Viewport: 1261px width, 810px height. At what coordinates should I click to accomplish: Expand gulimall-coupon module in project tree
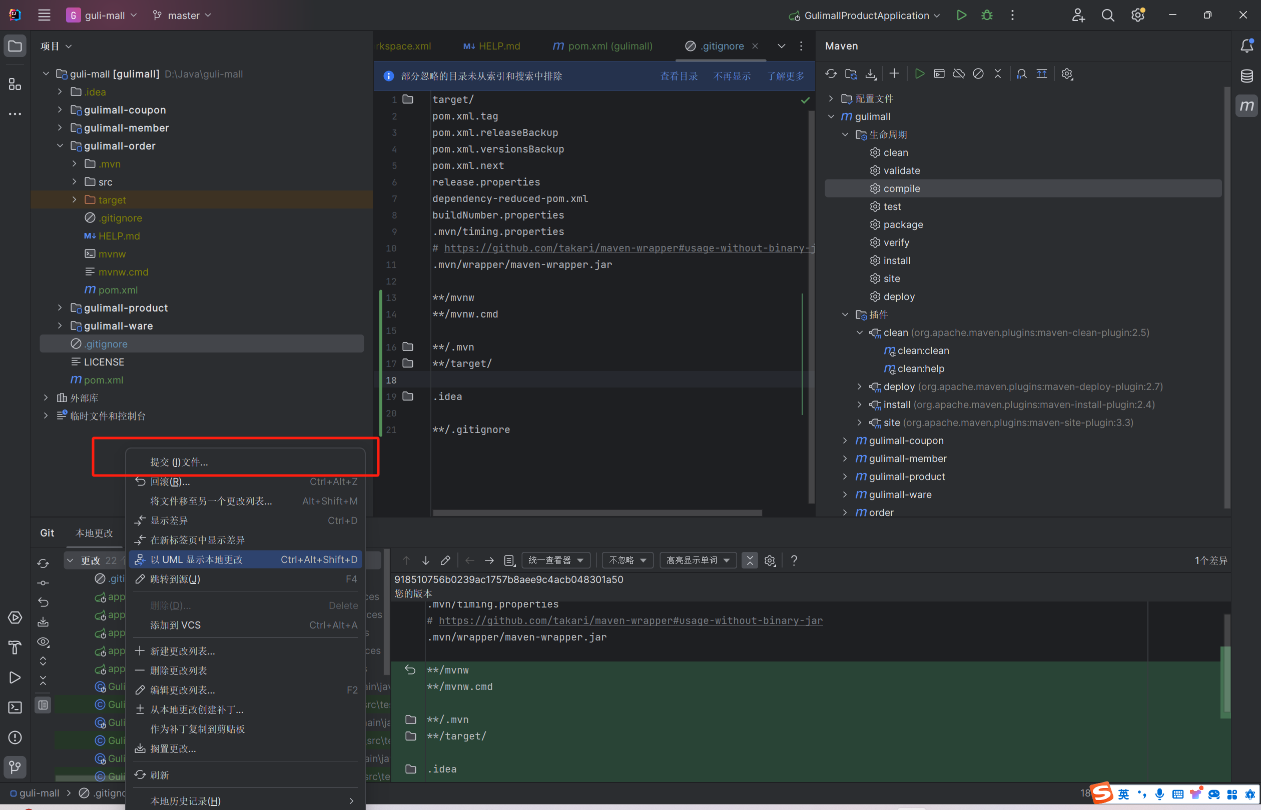coord(60,109)
